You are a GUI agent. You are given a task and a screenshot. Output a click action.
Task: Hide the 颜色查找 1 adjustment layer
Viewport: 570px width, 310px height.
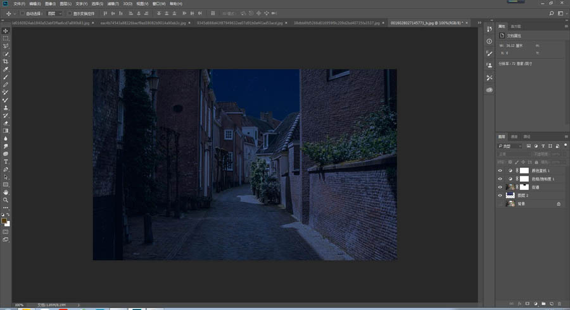(500, 170)
